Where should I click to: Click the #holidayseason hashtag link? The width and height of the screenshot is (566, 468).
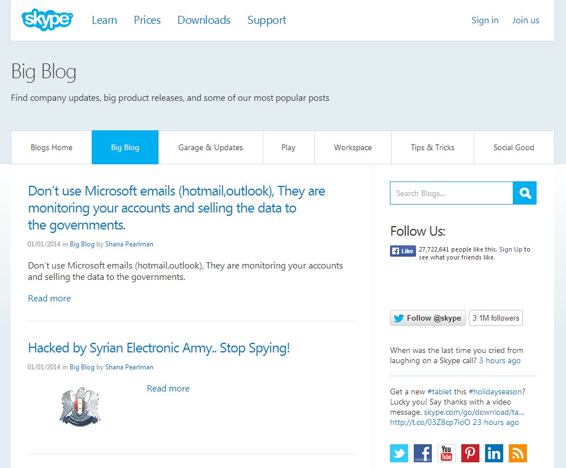[495, 392]
